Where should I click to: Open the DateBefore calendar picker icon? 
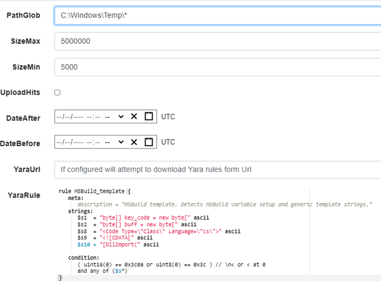tap(149, 142)
